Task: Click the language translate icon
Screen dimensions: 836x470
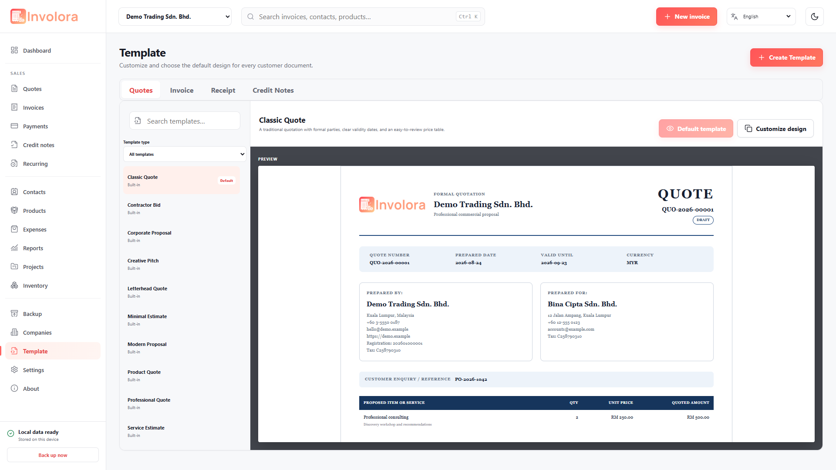Action: point(735,17)
